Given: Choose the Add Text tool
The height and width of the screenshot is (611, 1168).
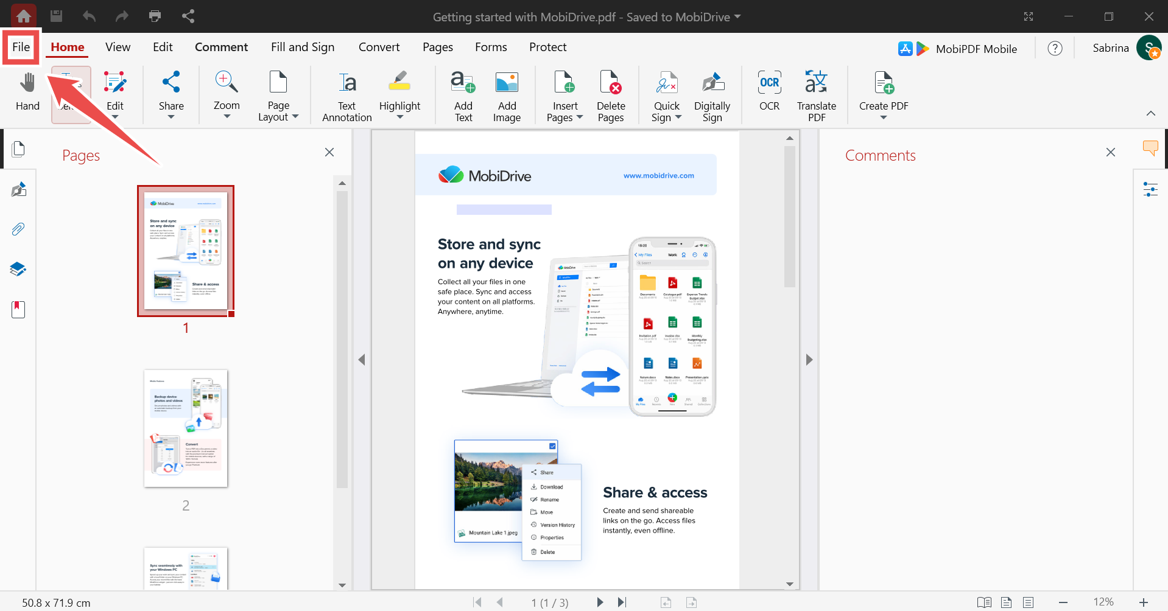Looking at the screenshot, I should click(463, 96).
